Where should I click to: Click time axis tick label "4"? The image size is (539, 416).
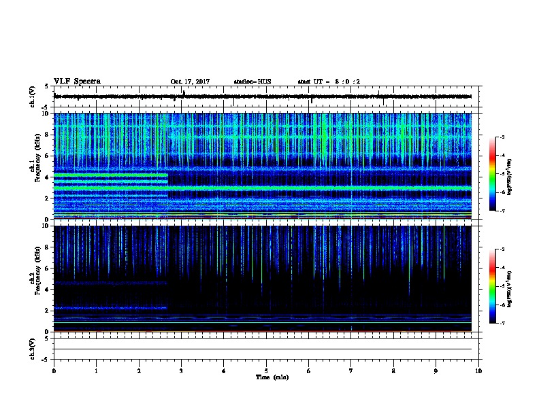(224, 370)
